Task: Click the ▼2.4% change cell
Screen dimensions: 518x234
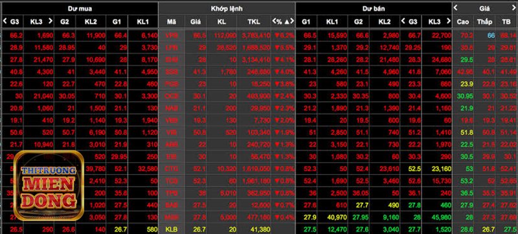Action: (284, 96)
